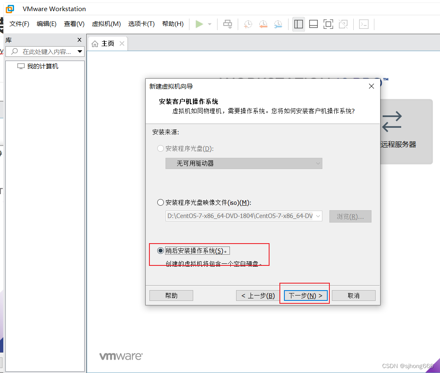
Task: Click the Take Snapshot clock icon
Action: click(x=248, y=24)
